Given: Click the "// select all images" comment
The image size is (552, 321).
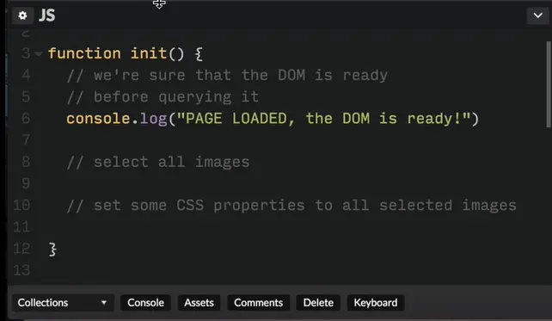Looking at the screenshot, I should tap(158, 162).
